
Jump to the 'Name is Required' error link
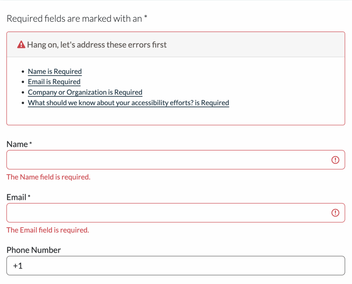pos(55,71)
